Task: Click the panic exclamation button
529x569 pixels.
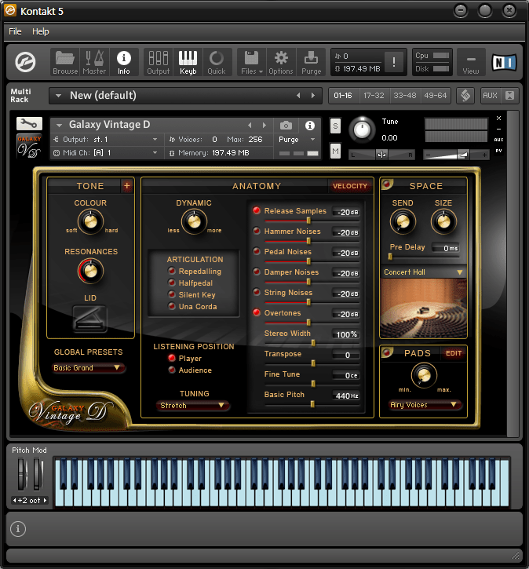Action: pyautogui.click(x=394, y=62)
